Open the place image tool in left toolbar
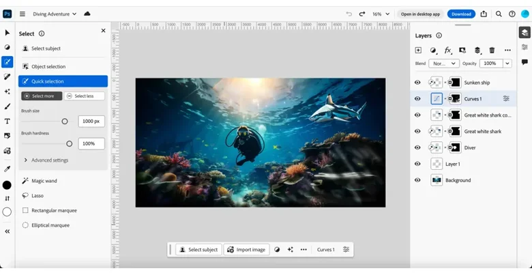The width and height of the screenshot is (532, 273). [x=7, y=136]
